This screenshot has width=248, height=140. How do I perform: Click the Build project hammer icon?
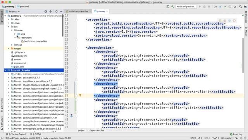coord(172,7)
